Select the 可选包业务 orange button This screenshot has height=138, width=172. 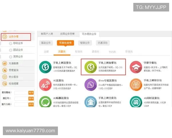click(x=65, y=43)
